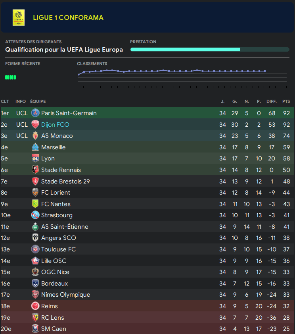Sort the table by DIFF. column
Viewport: 295px width, 334px height.
tap(272, 102)
